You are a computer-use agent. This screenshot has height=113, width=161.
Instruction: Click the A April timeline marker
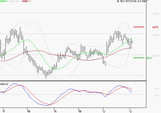[x=55, y=111]
